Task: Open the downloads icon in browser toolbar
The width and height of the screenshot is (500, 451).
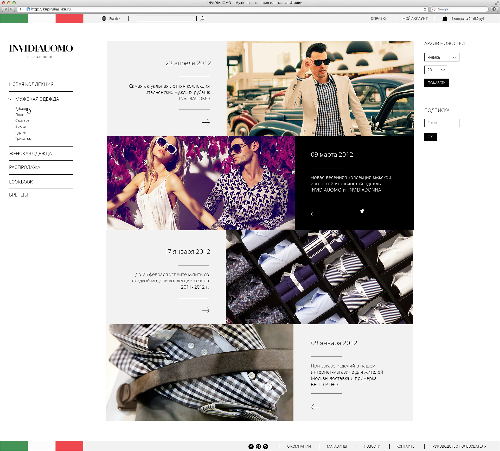Action: tap(494, 9)
